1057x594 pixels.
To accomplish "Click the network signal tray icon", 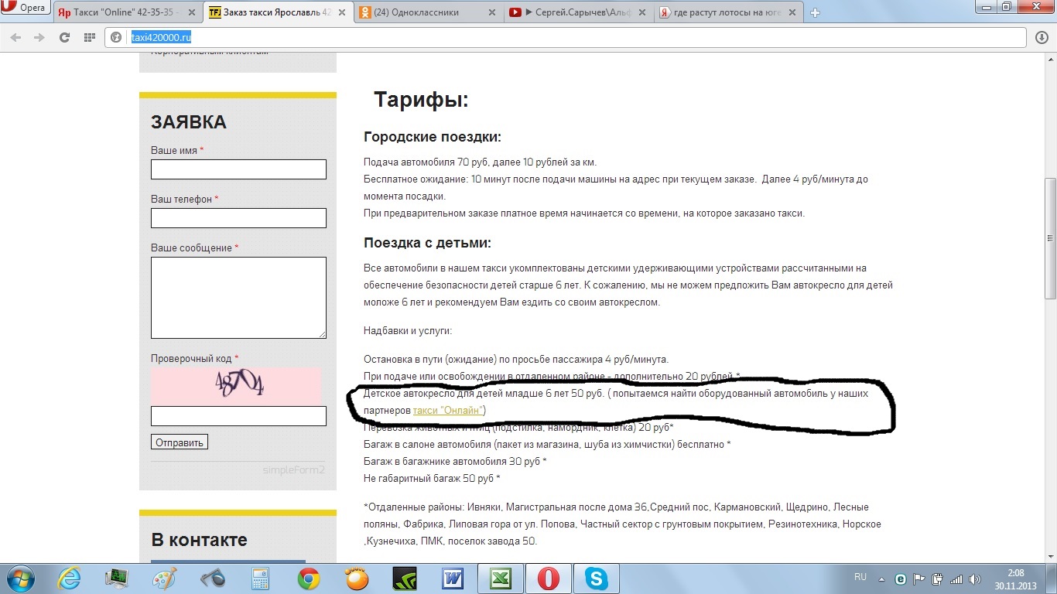I will (x=956, y=579).
